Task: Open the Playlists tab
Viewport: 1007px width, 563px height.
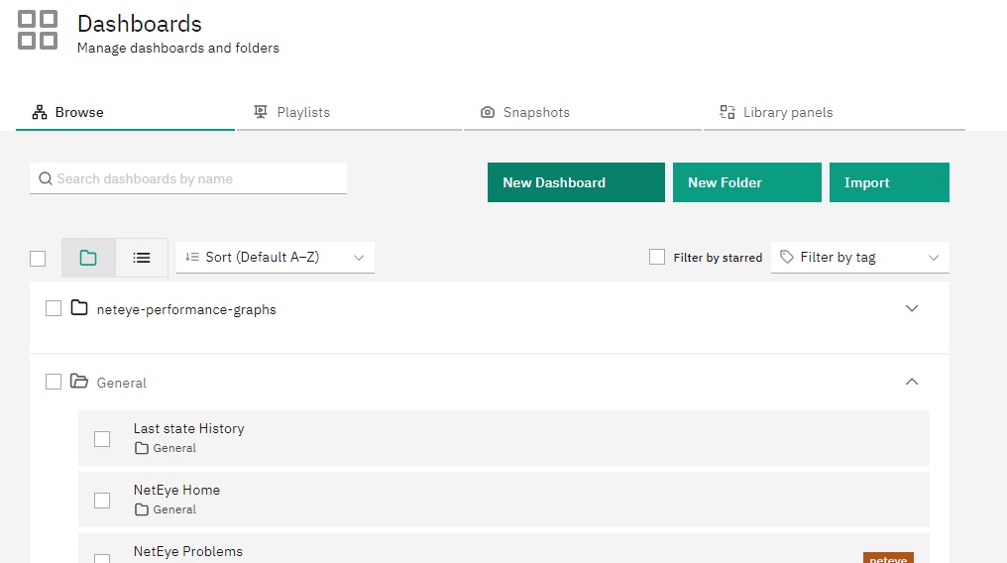Action: 349,112
